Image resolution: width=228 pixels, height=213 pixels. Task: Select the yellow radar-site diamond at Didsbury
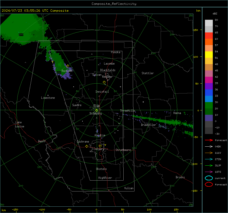pyautogui.click(x=97, y=110)
